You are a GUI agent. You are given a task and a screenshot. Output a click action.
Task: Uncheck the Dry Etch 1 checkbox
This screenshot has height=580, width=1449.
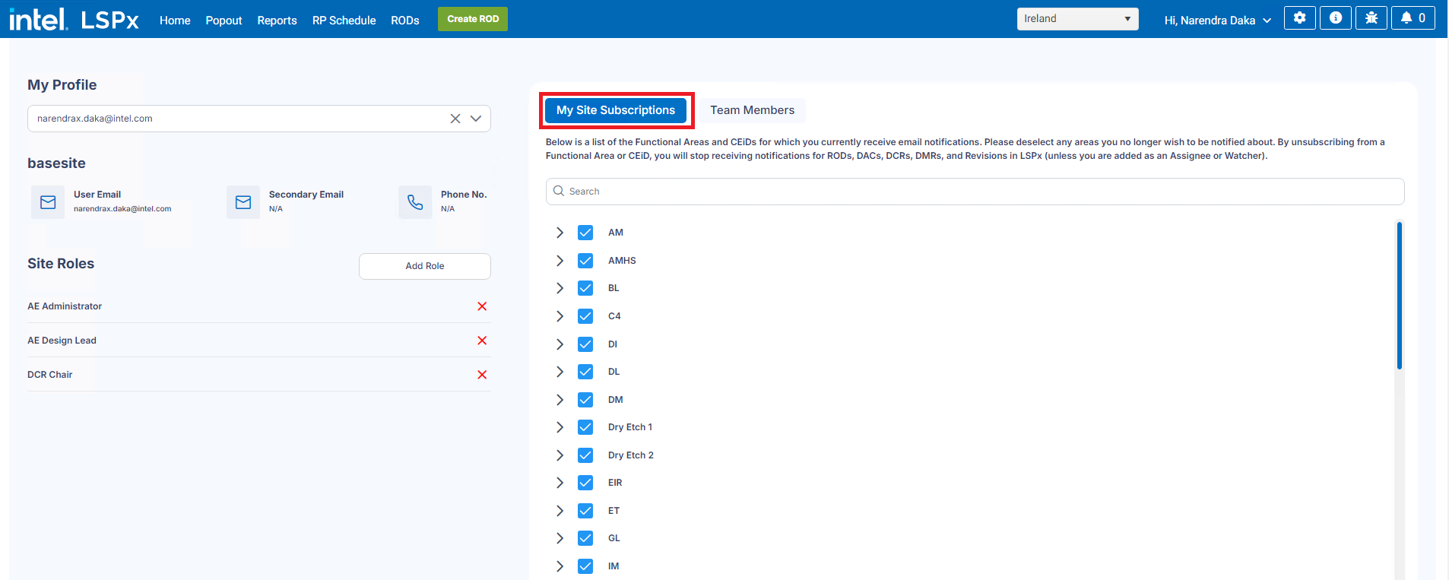click(x=585, y=427)
